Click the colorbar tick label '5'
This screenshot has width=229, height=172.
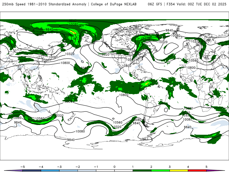point(206,167)
